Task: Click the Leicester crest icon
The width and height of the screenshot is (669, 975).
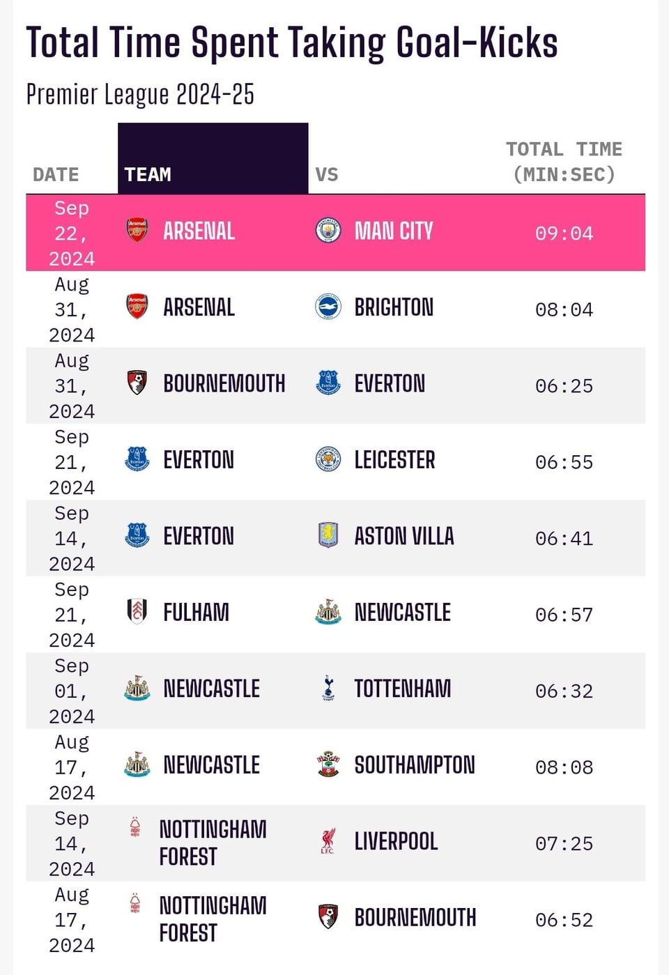Action: pyautogui.click(x=328, y=459)
